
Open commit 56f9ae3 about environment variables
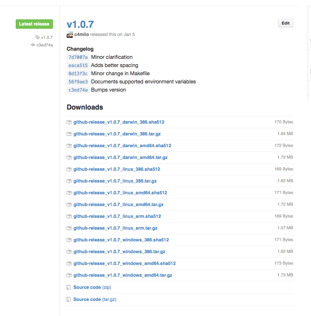78,82
